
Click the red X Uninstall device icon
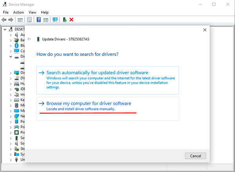point(71,20)
